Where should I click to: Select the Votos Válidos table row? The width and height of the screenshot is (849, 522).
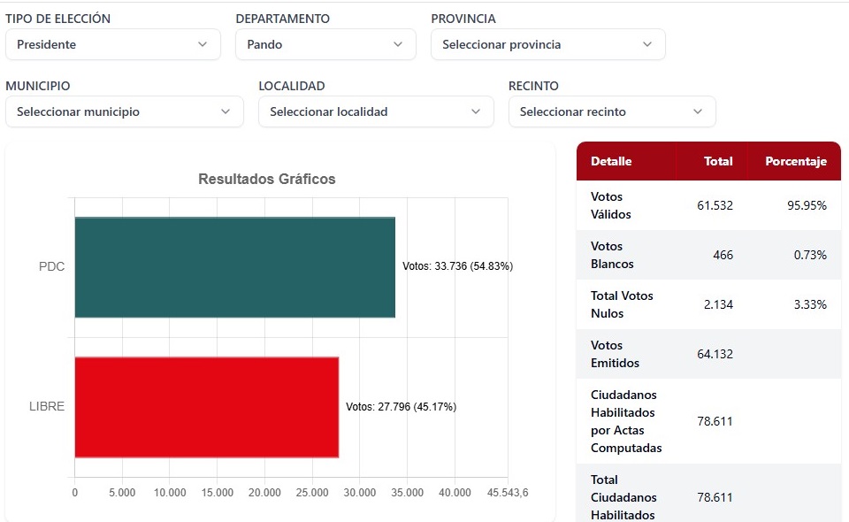(707, 205)
